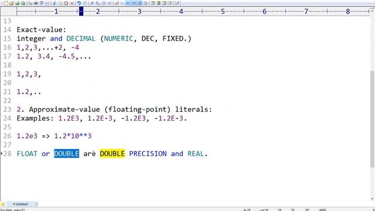Click the Save file toolbar icon

(17, 3)
